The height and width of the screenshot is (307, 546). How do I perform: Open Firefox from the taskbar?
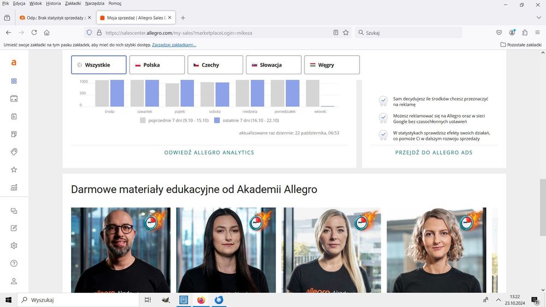201,300
